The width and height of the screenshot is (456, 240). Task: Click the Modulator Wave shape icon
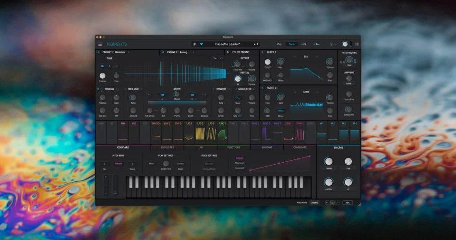(x=238, y=98)
